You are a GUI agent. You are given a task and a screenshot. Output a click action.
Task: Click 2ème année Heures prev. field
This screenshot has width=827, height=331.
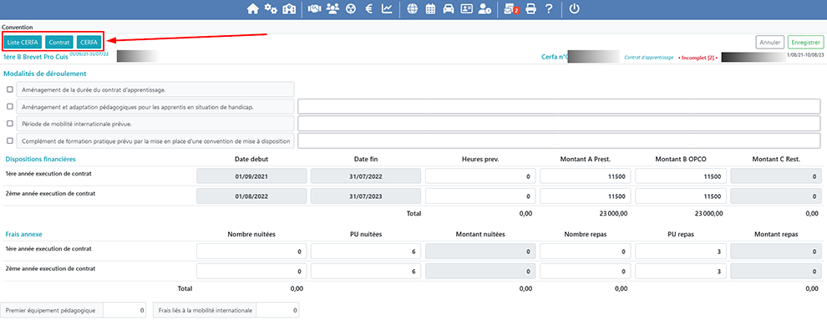pos(480,196)
